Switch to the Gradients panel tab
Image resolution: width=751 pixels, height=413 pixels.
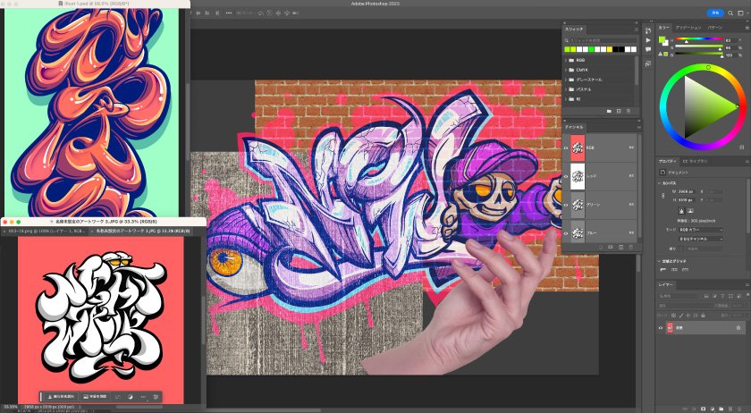pos(688,28)
